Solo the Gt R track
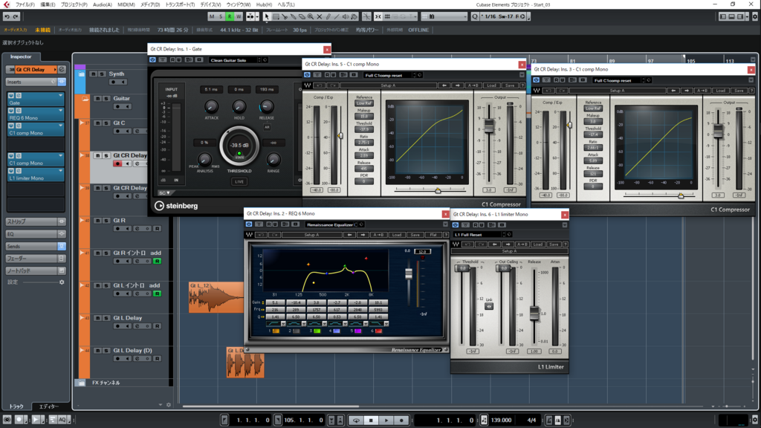This screenshot has width=761, height=428. [106, 221]
